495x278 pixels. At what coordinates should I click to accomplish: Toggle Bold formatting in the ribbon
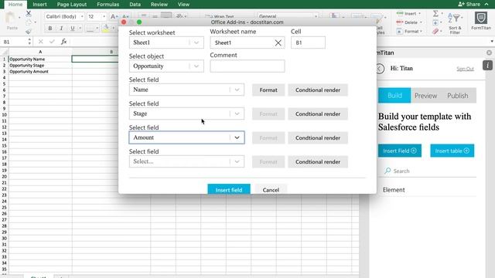point(49,29)
